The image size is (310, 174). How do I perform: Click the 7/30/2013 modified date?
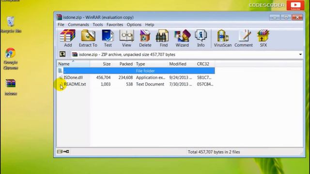(181, 84)
